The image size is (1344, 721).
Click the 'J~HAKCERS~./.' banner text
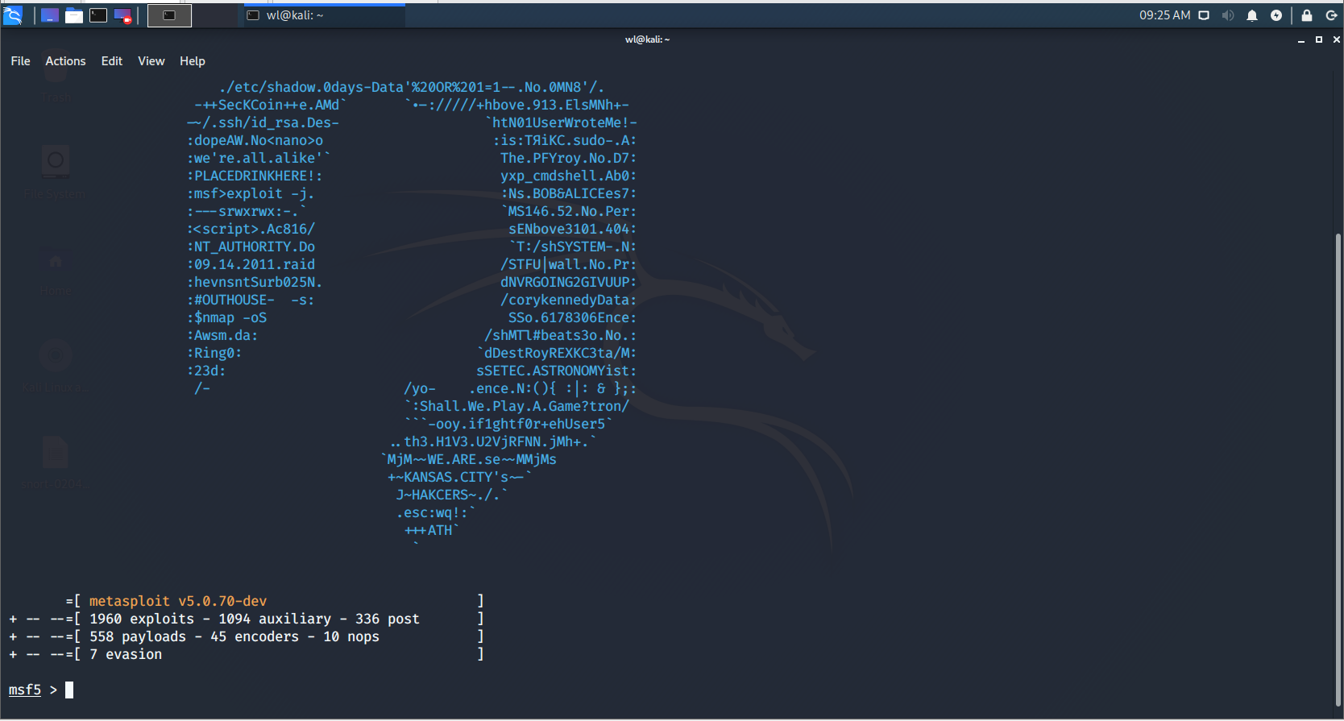click(x=448, y=495)
